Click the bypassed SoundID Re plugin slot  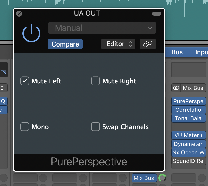point(188,161)
